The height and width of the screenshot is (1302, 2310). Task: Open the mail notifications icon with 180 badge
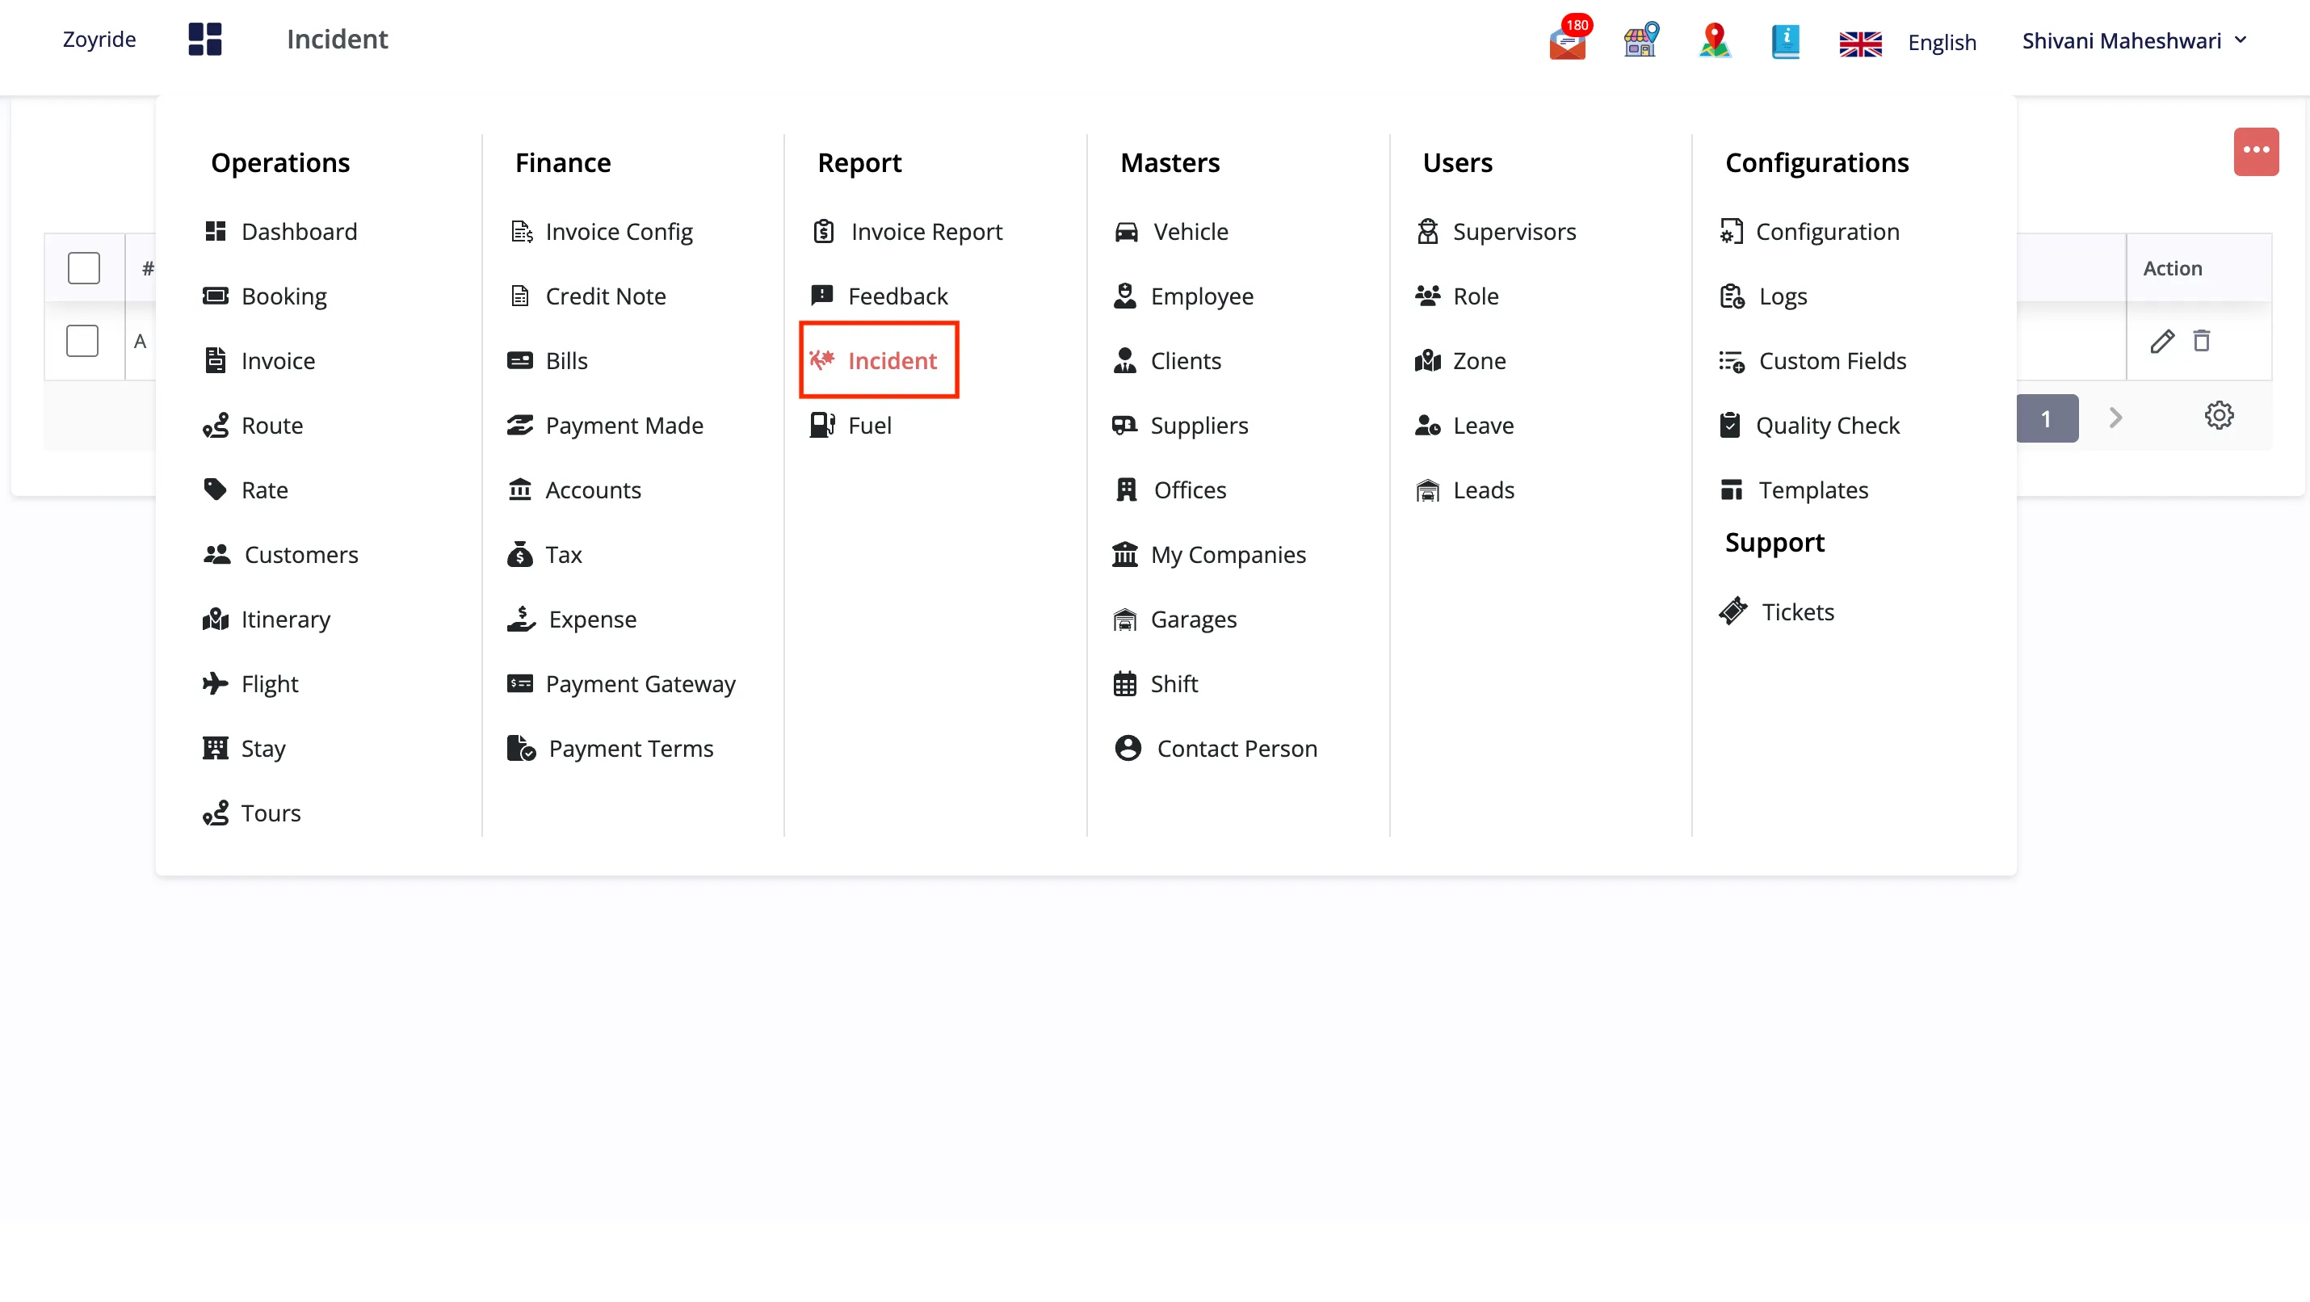click(x=1569, y=40)
